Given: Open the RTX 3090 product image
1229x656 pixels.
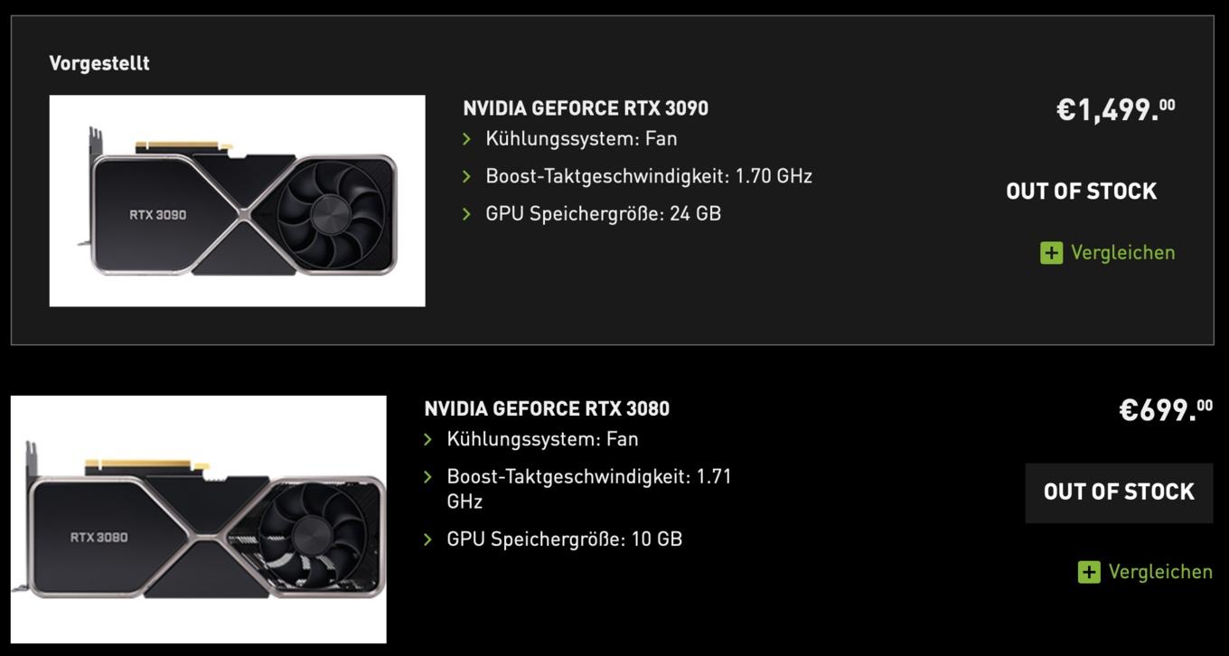Looking at the screenshot, I should coord(237,201).
